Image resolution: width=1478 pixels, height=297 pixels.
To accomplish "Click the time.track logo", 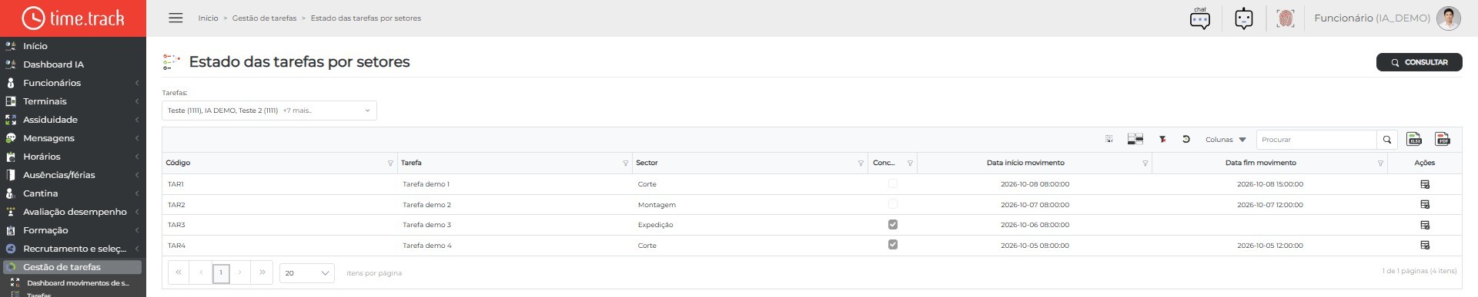I will (73, 18).
